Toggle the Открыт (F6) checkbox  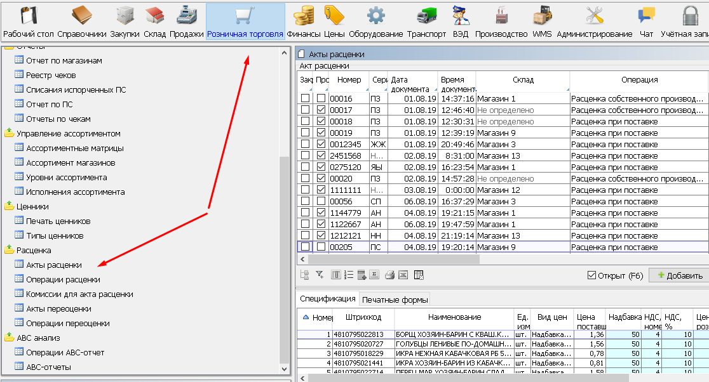pos(592,275)
